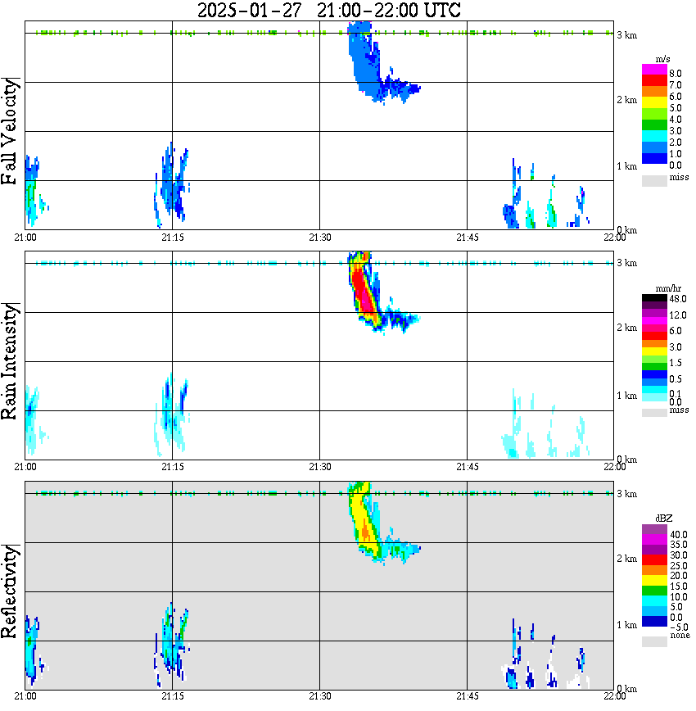This screenshot has width=696, height=711.
Task: Click the 6.0 value in mm/hr legend
Action: pos(676,331)
